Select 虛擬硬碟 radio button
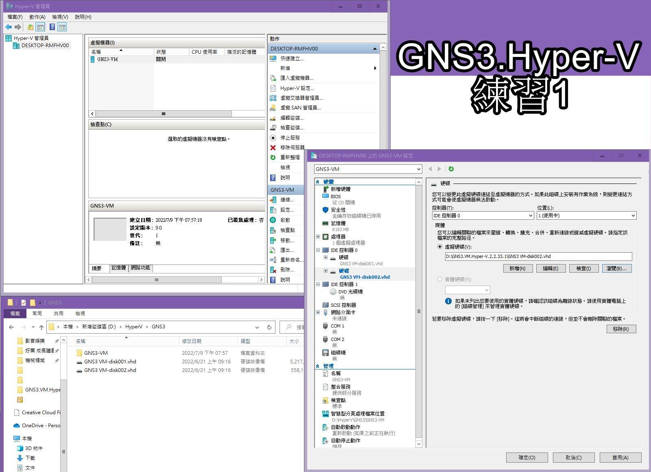The width and height of the screenshot is (651, 472). 439,247
